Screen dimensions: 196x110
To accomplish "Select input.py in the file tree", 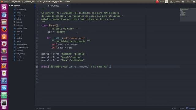I will point(19,32).
